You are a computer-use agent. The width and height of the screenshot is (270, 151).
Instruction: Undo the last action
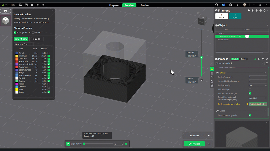tap(38, 5)
